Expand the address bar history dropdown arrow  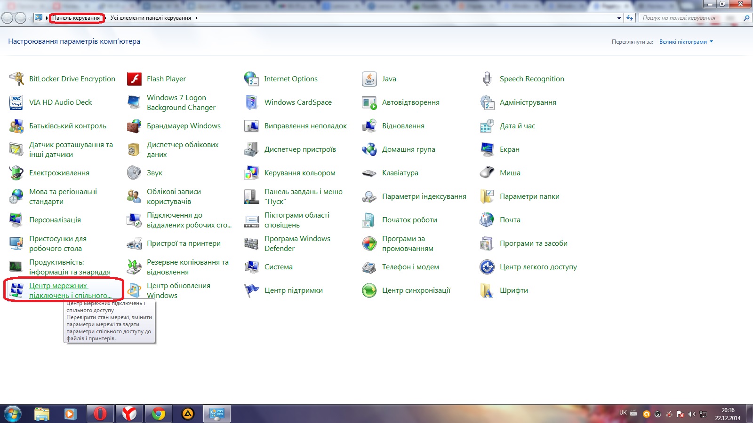(619, 18)
